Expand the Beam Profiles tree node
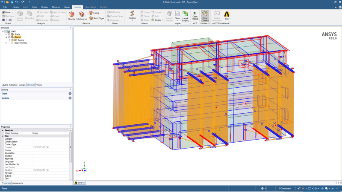 6,43
